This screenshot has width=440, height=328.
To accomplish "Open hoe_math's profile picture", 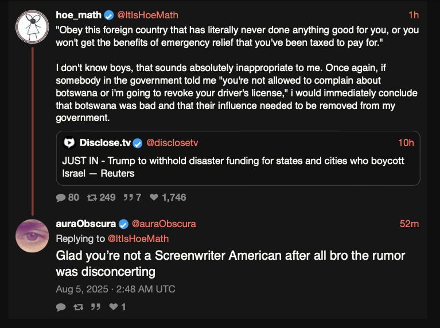I will point(32,26).
